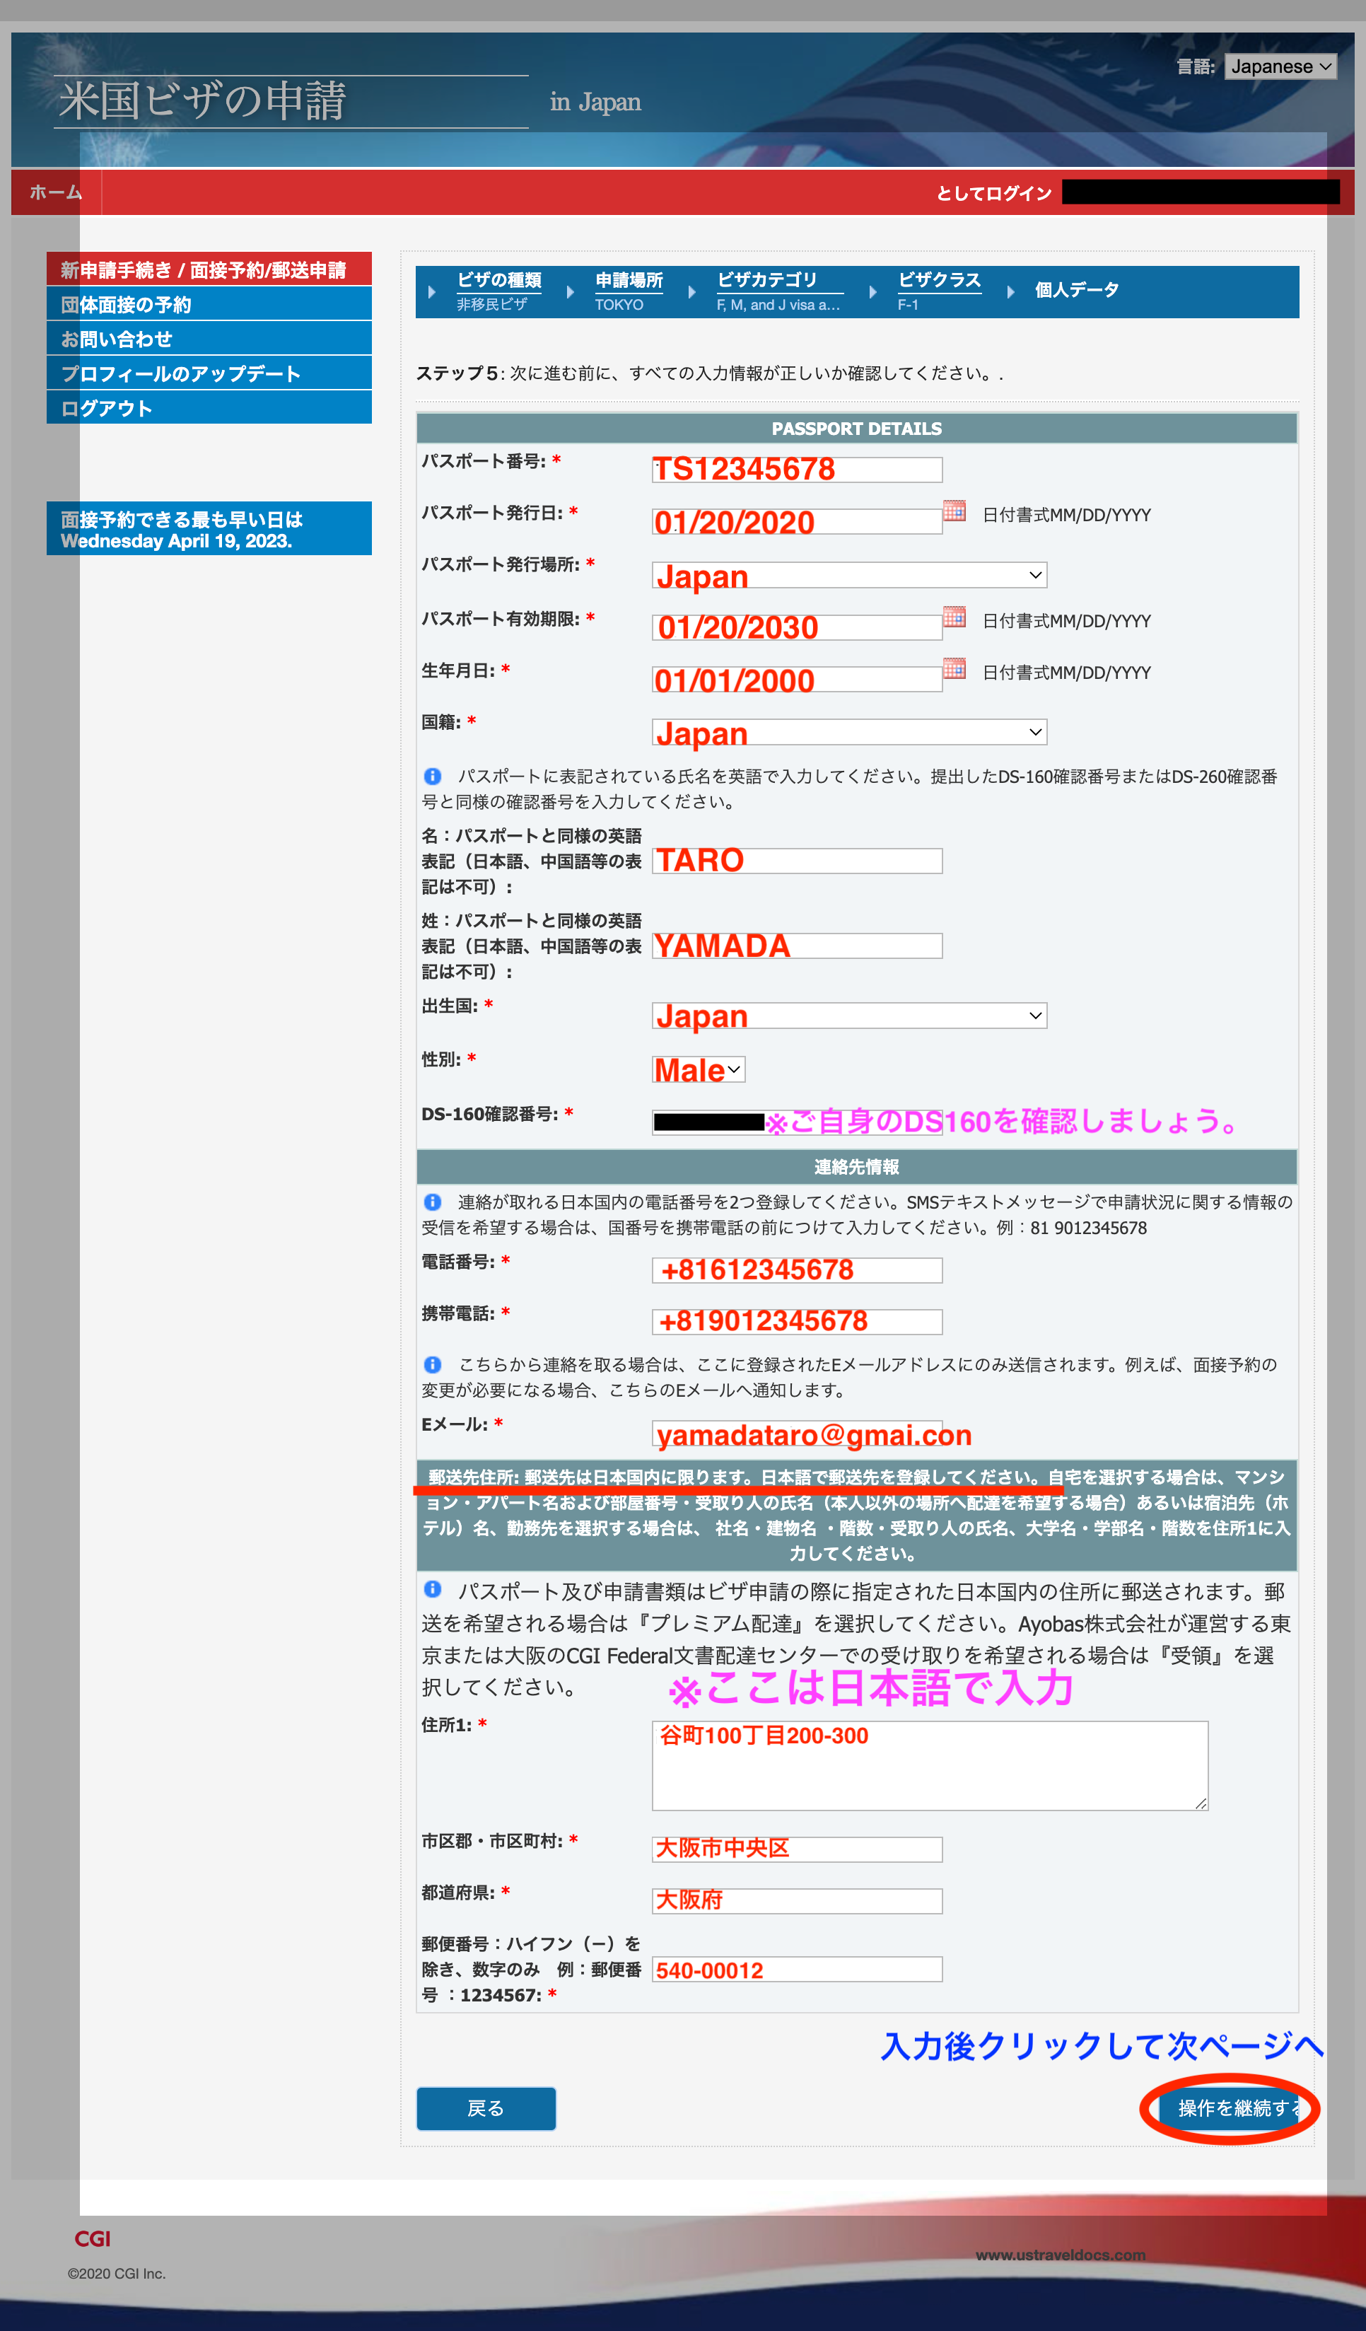This screenshot has width=1366, height=2331.
Task: Click the 連絡先情報 section header
Action: point(856,1166)
